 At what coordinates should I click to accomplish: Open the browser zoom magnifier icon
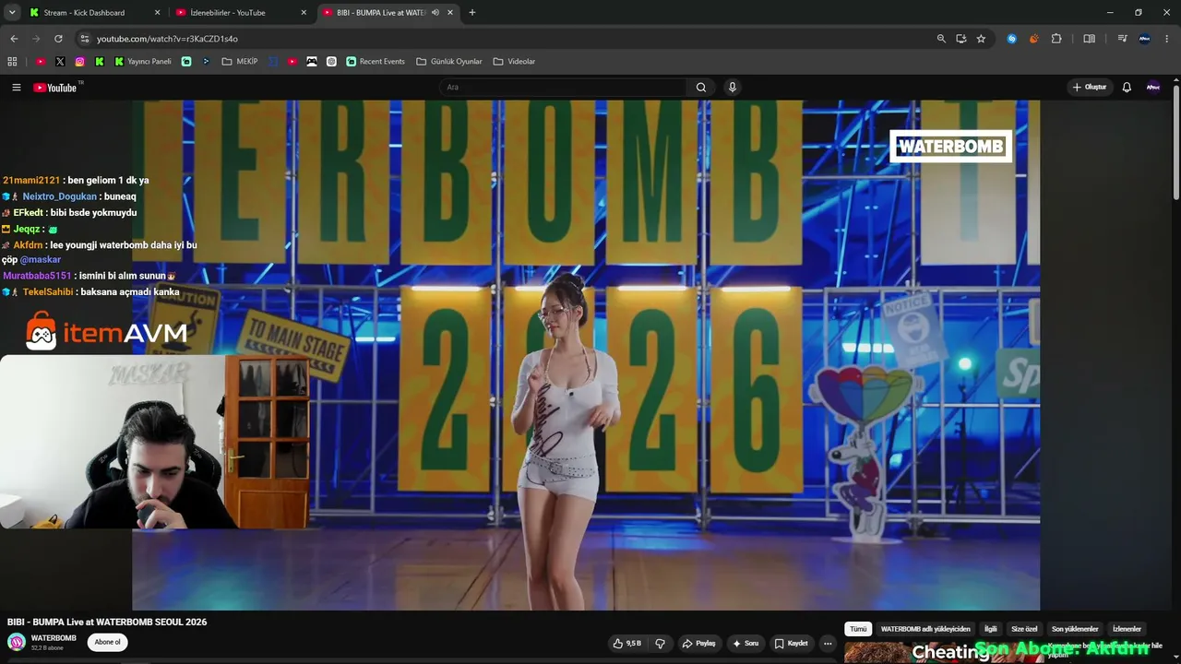[x=941, y=39]
